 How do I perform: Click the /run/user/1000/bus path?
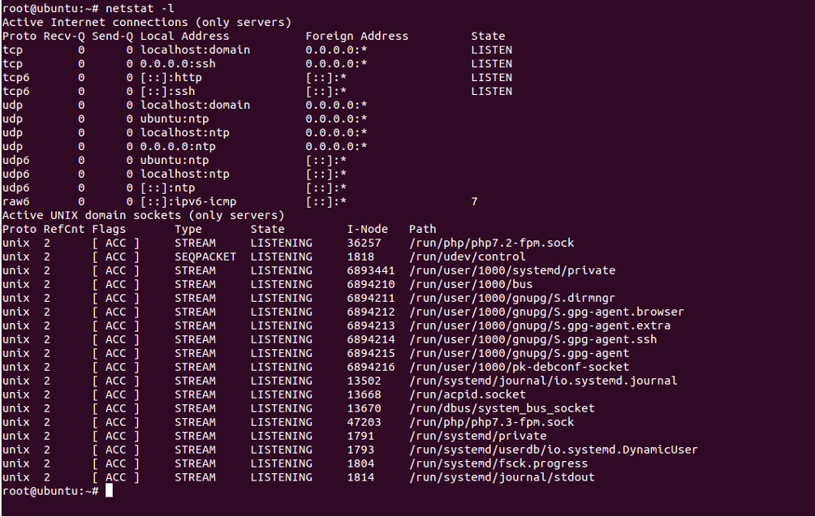click(x=471, y=284)
